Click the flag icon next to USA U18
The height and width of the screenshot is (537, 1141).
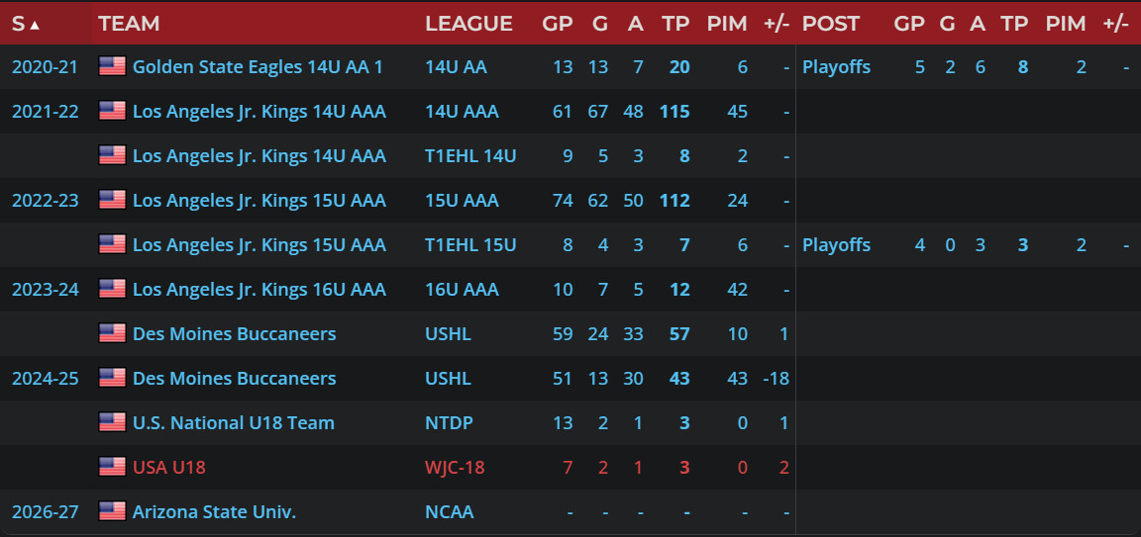pyautogui.click(x=112, y=467)
